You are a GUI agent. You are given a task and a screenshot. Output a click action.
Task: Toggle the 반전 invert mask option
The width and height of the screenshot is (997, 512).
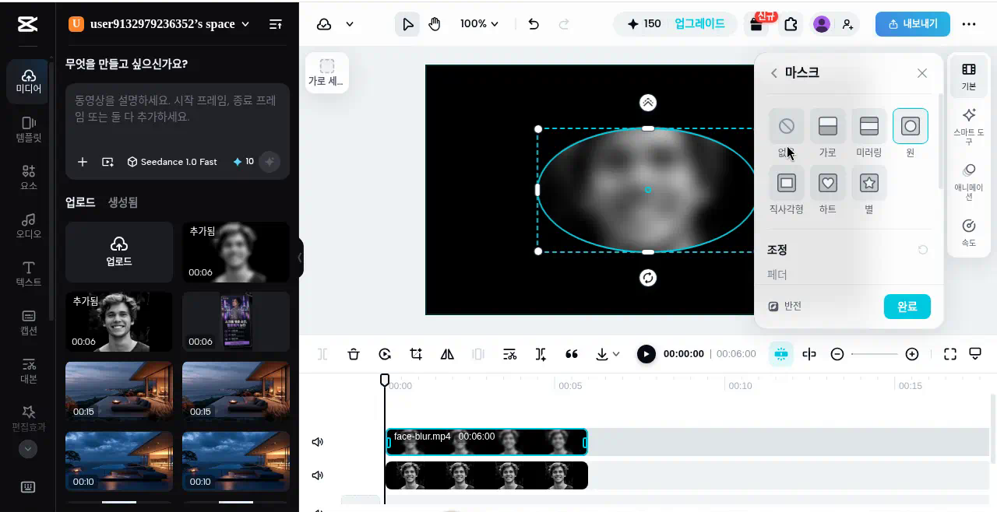785,307
